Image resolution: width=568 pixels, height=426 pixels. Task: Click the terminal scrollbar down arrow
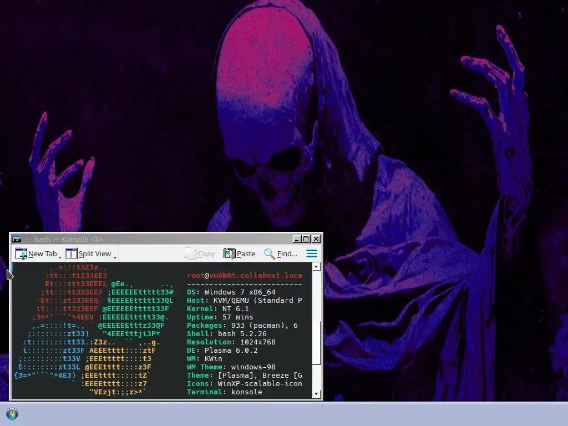[316, 394]
